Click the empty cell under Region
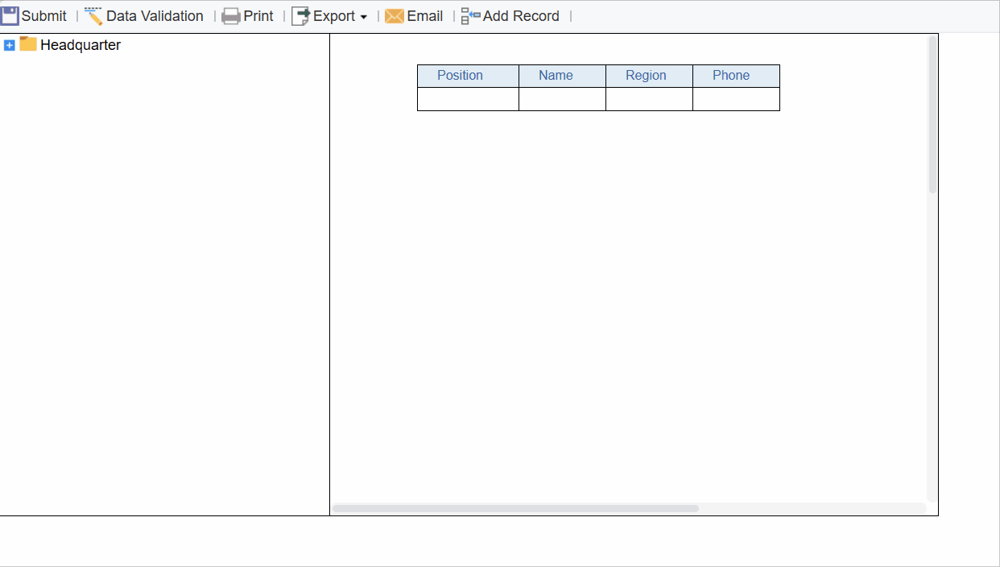Viewport: 1000px width, 567px height. [x=649, y=98]
